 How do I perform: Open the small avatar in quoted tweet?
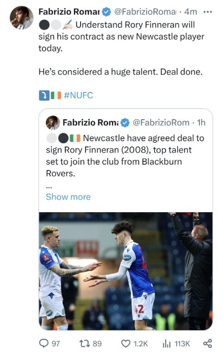53,122
